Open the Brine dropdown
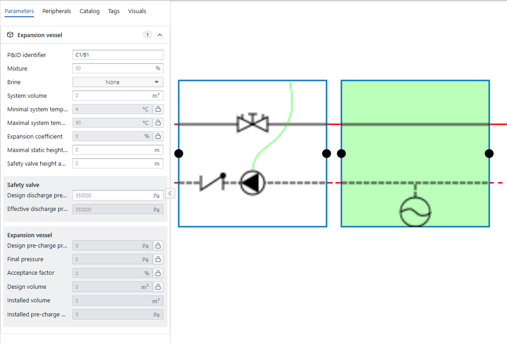 coord(118,82)
